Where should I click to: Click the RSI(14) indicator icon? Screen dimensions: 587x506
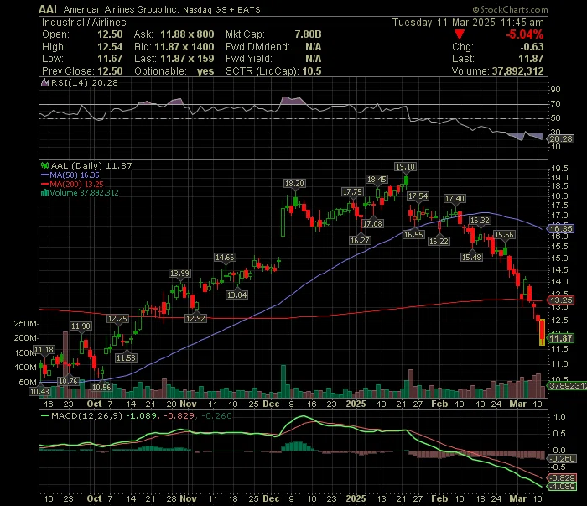coord(45,82)
